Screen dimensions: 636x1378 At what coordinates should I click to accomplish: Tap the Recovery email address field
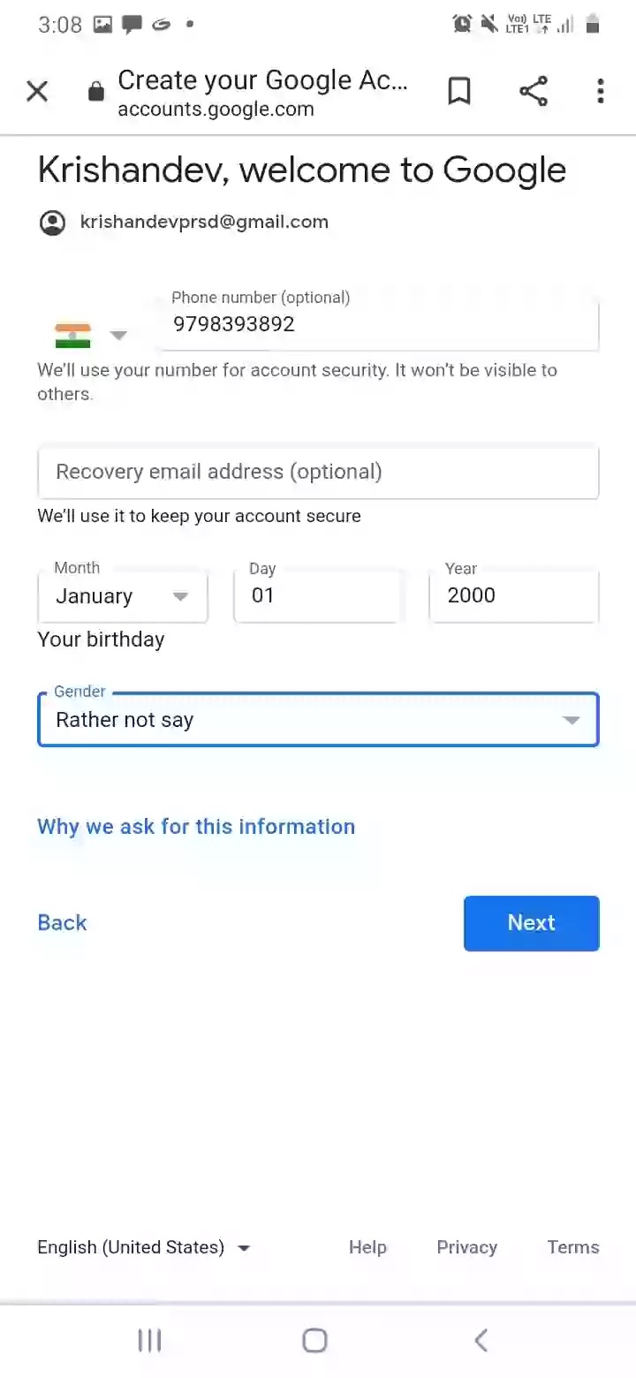point(318,472)
